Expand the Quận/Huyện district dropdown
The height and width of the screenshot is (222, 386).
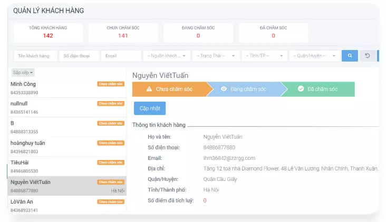tap(314, 56)
